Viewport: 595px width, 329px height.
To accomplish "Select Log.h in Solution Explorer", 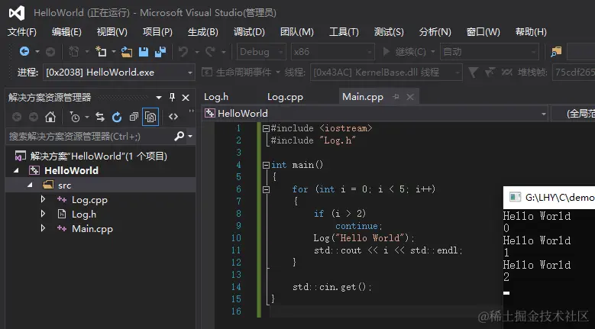I will tap(84, 214).
